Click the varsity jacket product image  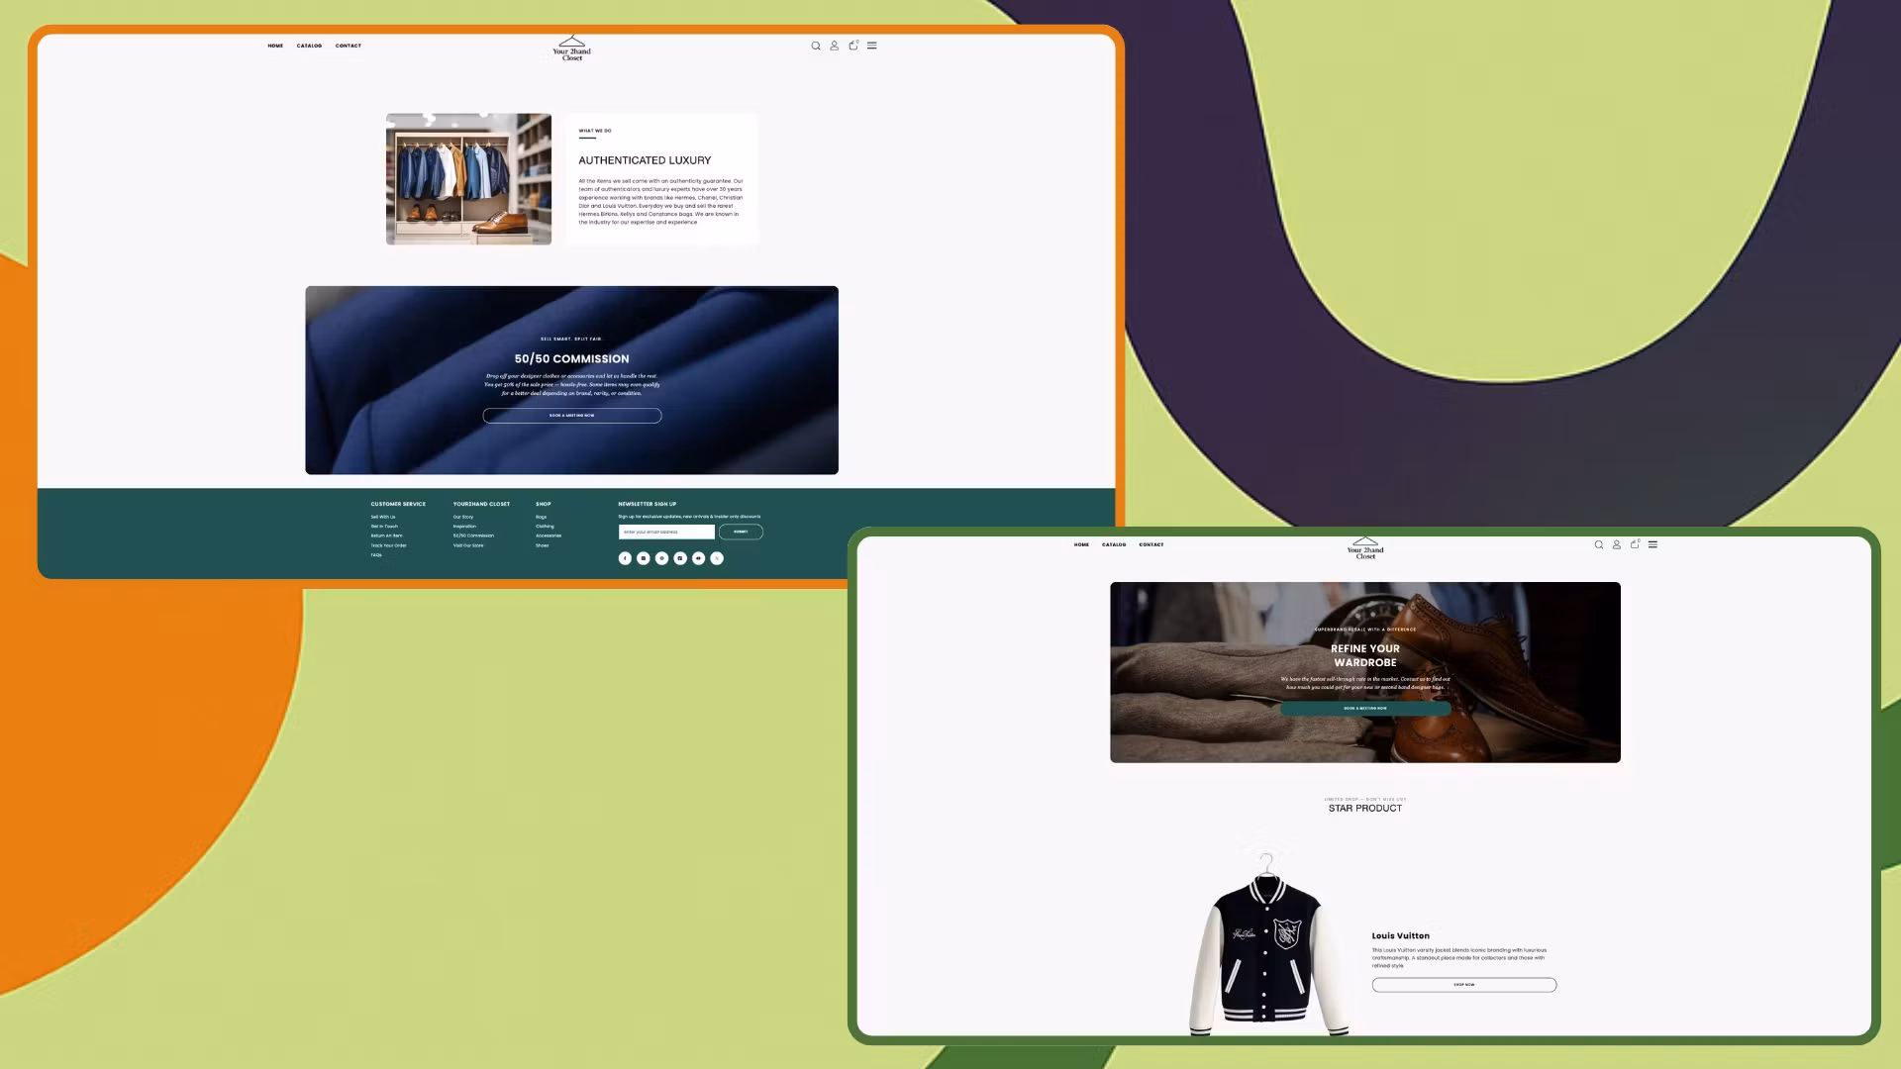click(1267, 945)
